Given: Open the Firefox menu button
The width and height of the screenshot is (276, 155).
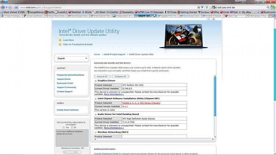Looking at the screenshot, I should [x=4, y=1].
